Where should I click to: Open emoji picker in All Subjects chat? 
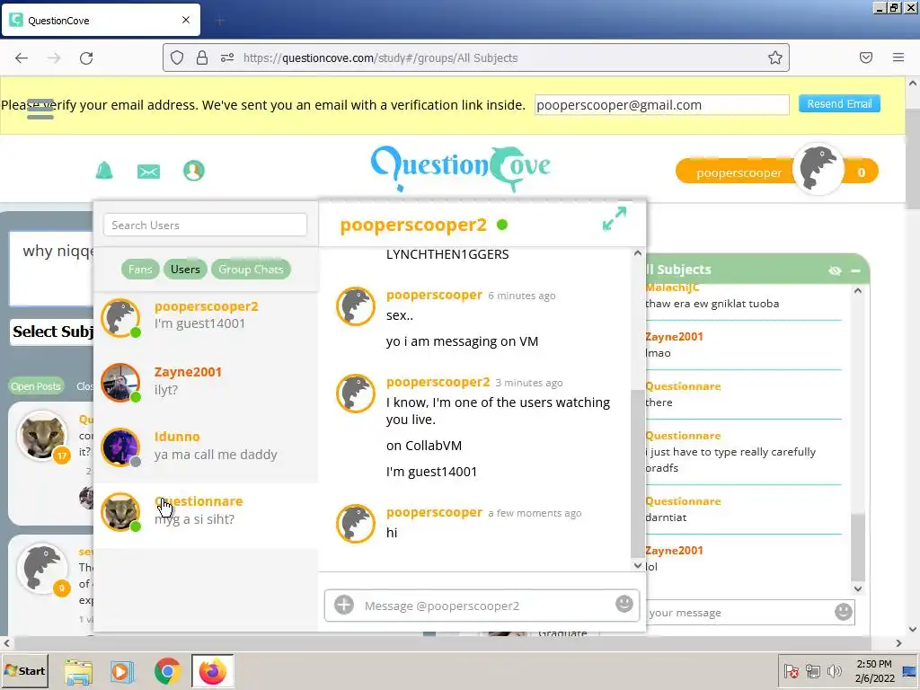pos(843,612)
